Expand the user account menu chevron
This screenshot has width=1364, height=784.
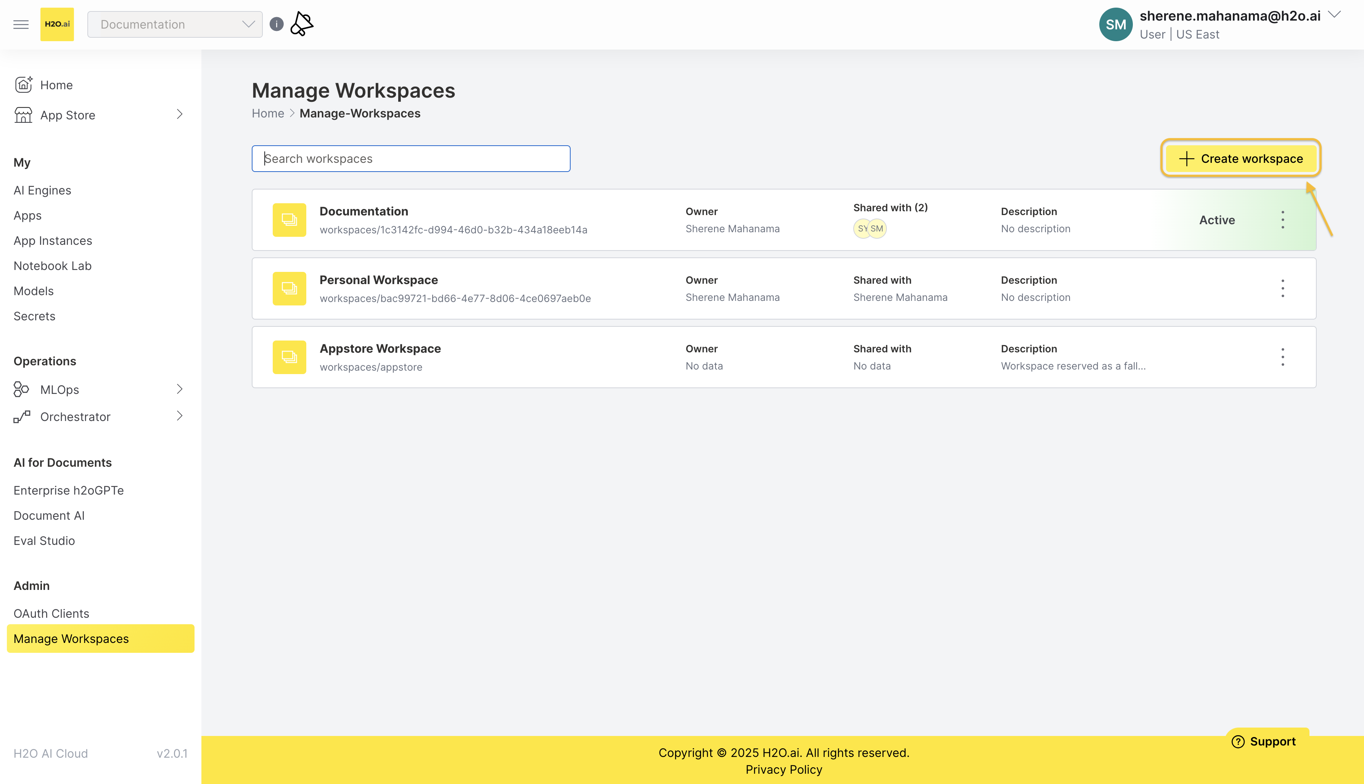(1334, 14)
